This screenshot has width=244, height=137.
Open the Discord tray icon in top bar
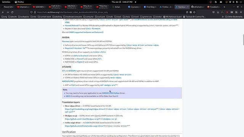tap(221, 2)
